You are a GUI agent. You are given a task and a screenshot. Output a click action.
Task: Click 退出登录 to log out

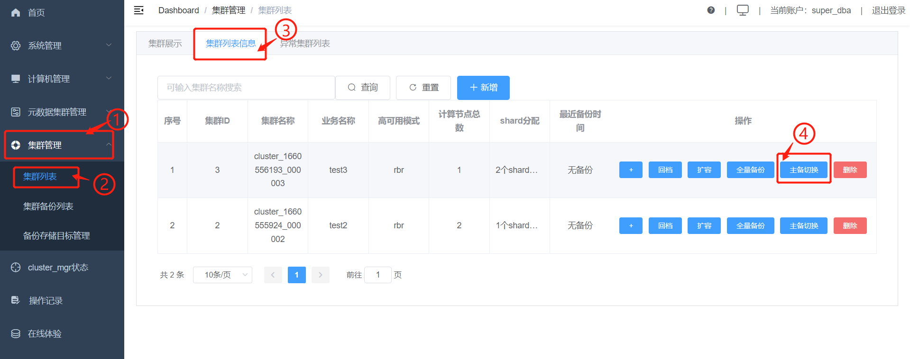(x=888, y=10)
